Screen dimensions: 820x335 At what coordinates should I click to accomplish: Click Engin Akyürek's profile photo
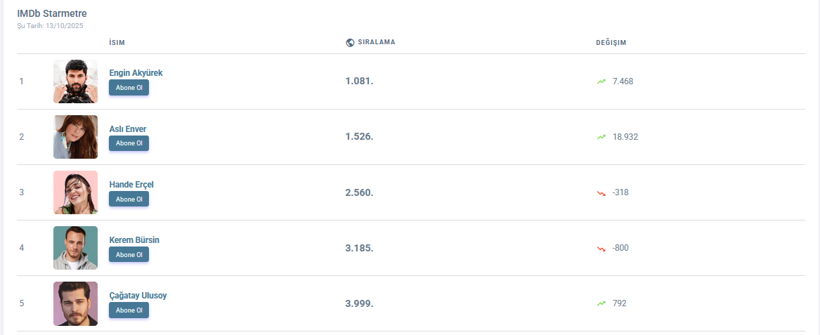pyautogui.click(x=75, y=81)
